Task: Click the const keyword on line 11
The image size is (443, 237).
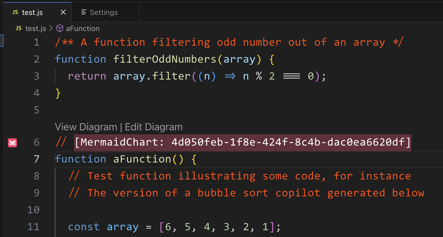Action: [84, 227]
